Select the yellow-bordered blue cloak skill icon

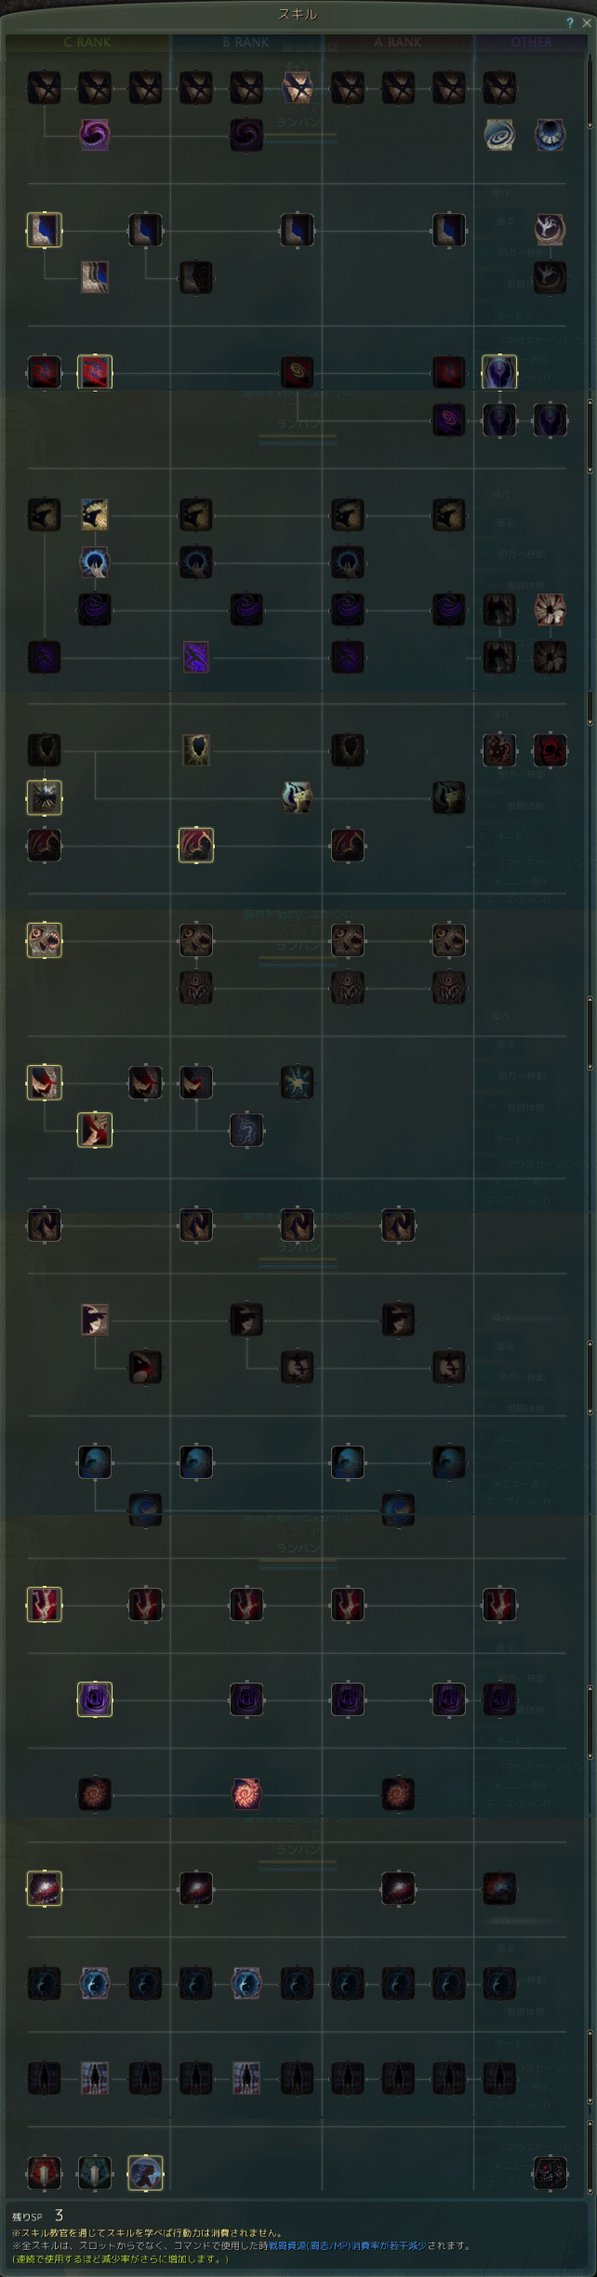(x=45, y=230)
